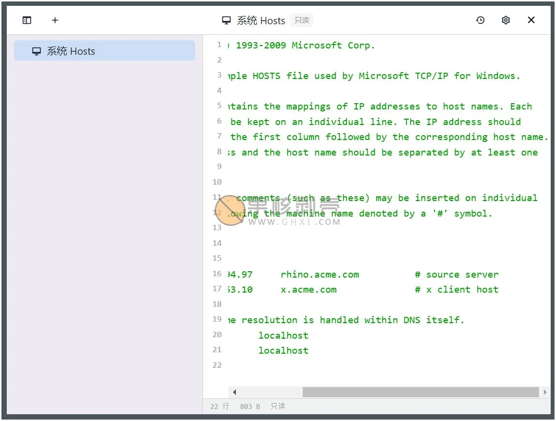
Task: Click line 12 'denoted by a '#' symbol' text
Action: coord(426,214)
